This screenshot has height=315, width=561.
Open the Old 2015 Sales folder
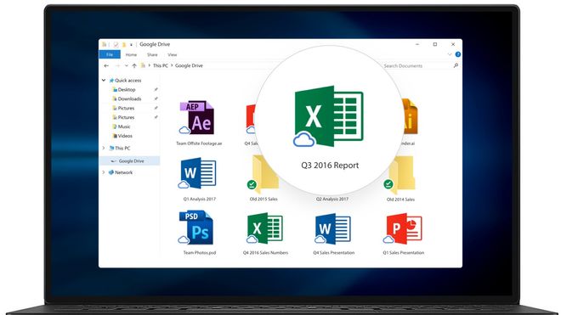[263, 174]
